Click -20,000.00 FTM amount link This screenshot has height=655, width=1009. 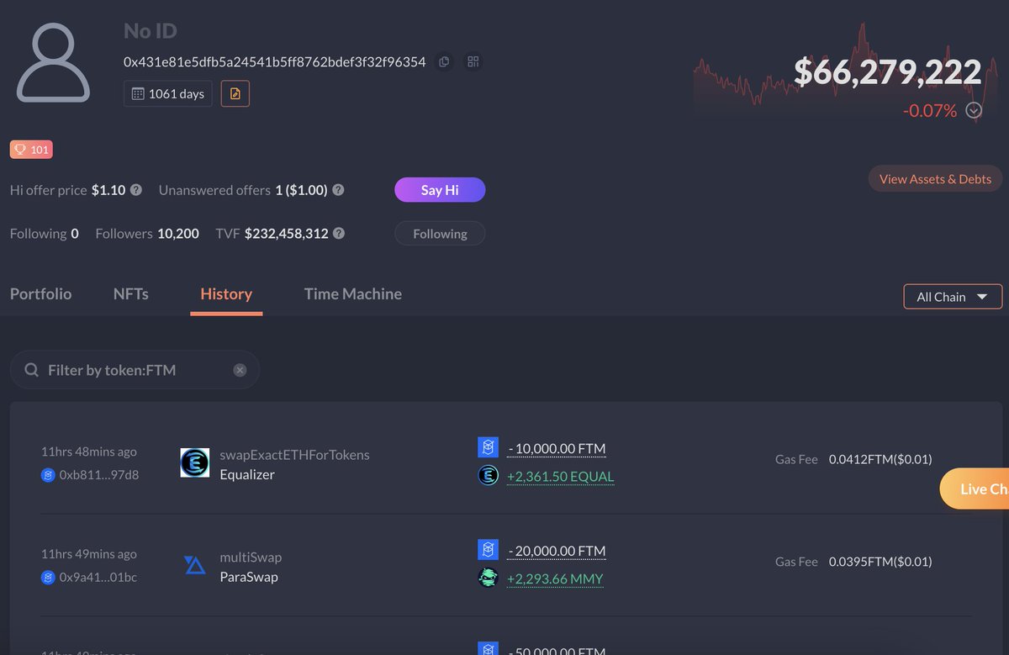pos(557,551)
